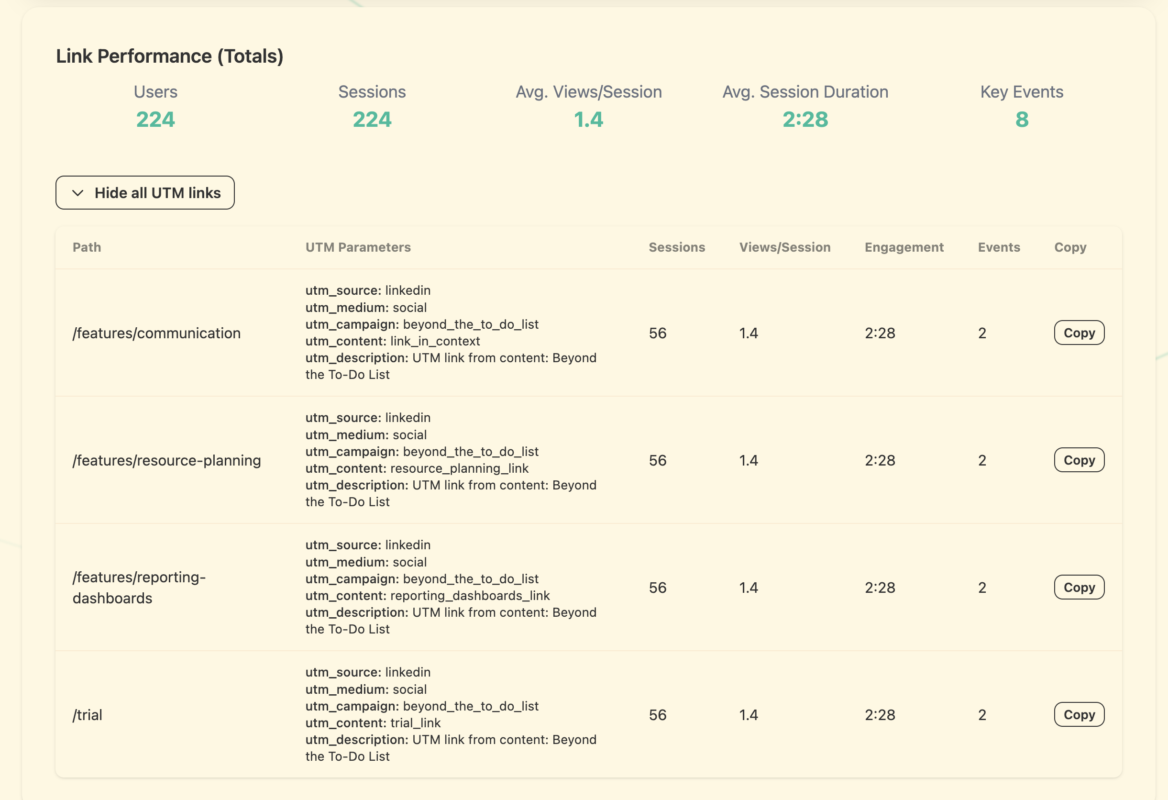This screenshot has width=1168, height=800.
Task: Click the Key Events label
Action: pos(1022,92)
